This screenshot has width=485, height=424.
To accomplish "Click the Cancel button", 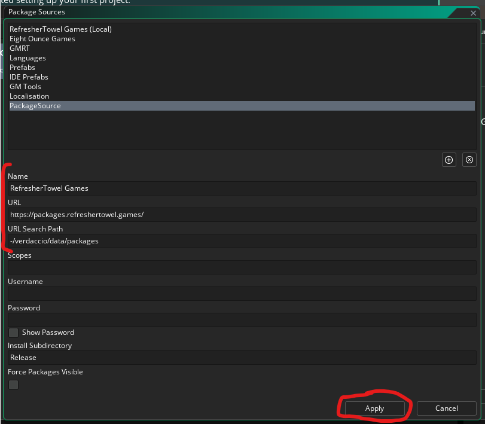I will point(446,408).
